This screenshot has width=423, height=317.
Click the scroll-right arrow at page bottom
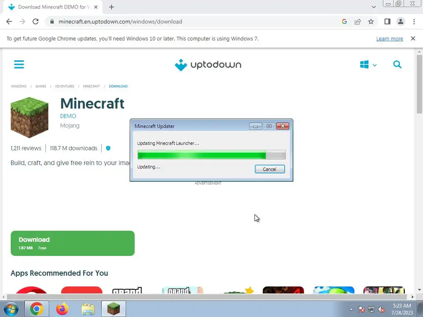point(412,297)
